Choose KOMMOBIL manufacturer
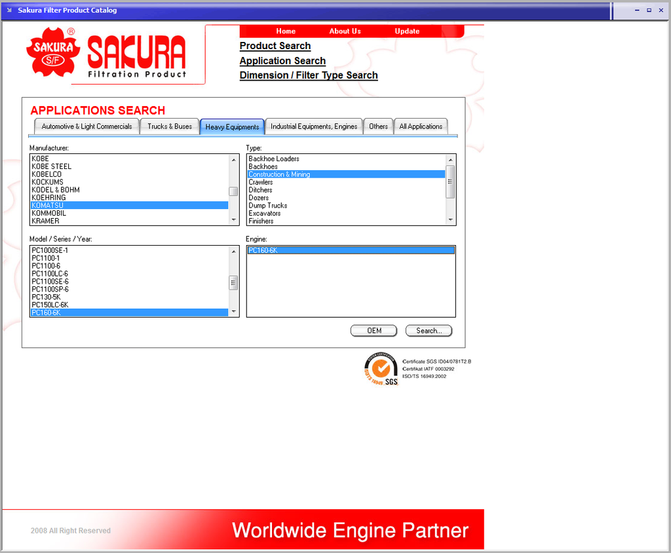The height and width of the screenshot is (553, 671). click(130, 213)
